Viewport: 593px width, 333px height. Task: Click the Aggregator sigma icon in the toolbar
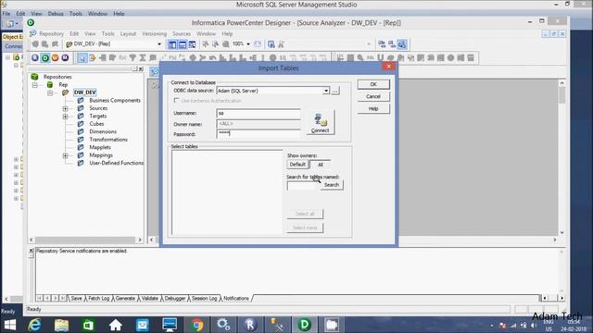pos(143,57)
